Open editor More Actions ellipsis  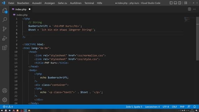(194, 9)
